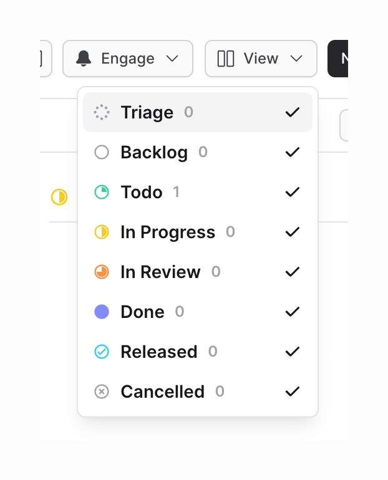This screenshot has width=388, height=480.
Task: Click the purple Done status dot
Action: pyautogui.click(x=101, y=312)
